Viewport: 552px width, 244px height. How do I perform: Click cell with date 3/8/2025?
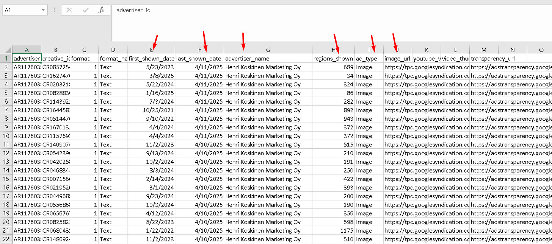point(151,76)
